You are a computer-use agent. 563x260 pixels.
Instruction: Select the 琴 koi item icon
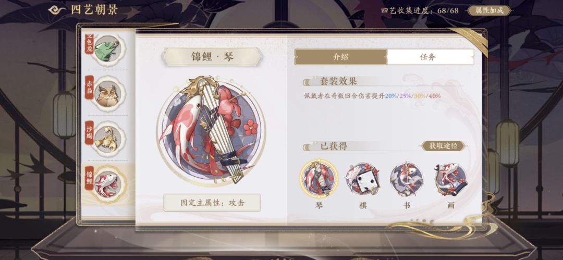[x=319, y=179]
